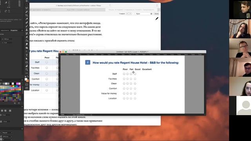Click the 'Facilities' label in Photoshop canvas
The width and height of the screenshot is (251, 141).
113,79
